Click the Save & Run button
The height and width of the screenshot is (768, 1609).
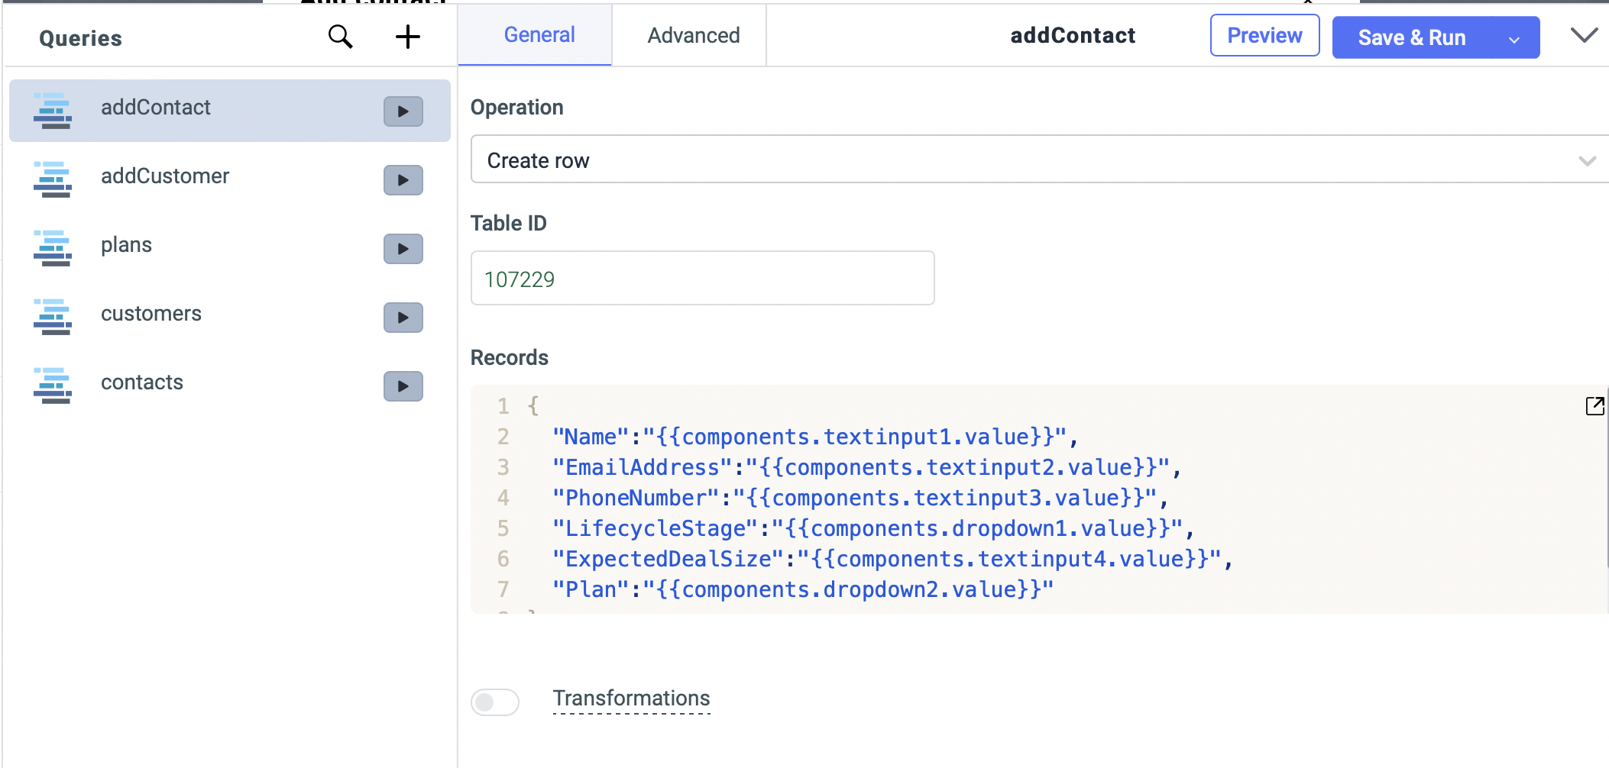click(1412, 37)
